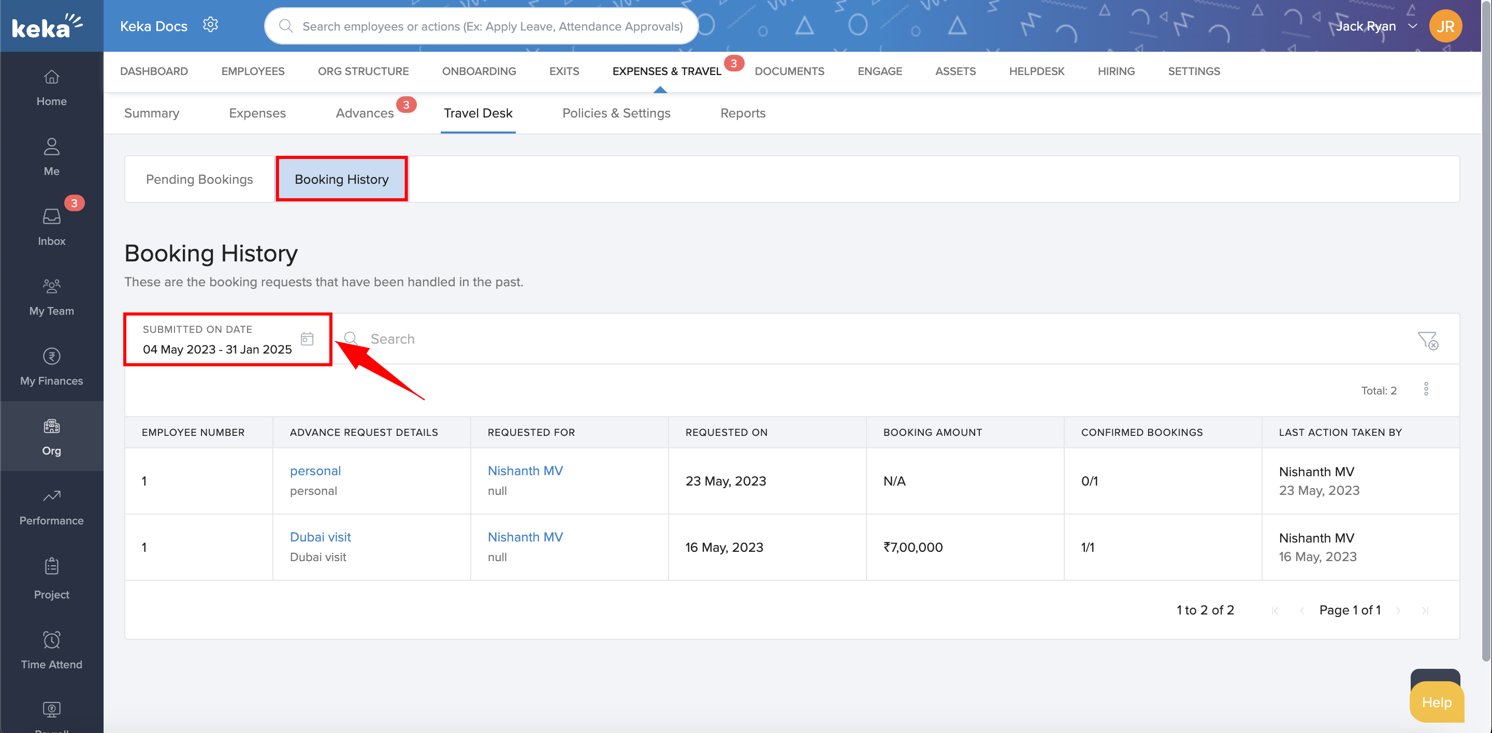1492x733 pixels.
Task: Navigate to Policies & Settings tab
Action: (x=617, y=113)
